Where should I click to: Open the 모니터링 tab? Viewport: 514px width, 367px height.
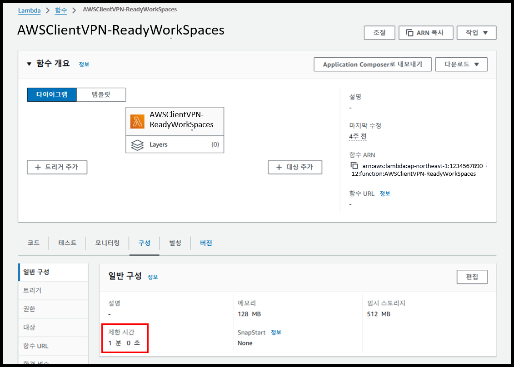coord(108,243)
